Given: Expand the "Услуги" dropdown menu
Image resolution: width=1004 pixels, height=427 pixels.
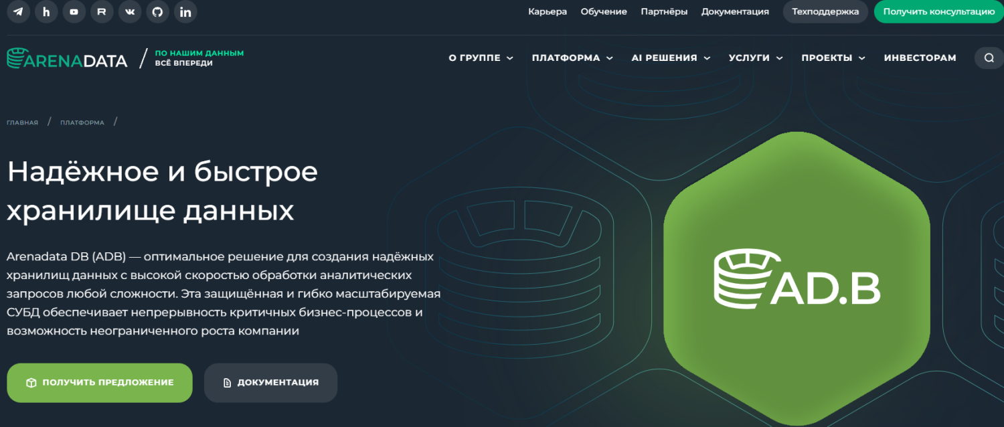Looking at the screenshot, I should (755, 58).
